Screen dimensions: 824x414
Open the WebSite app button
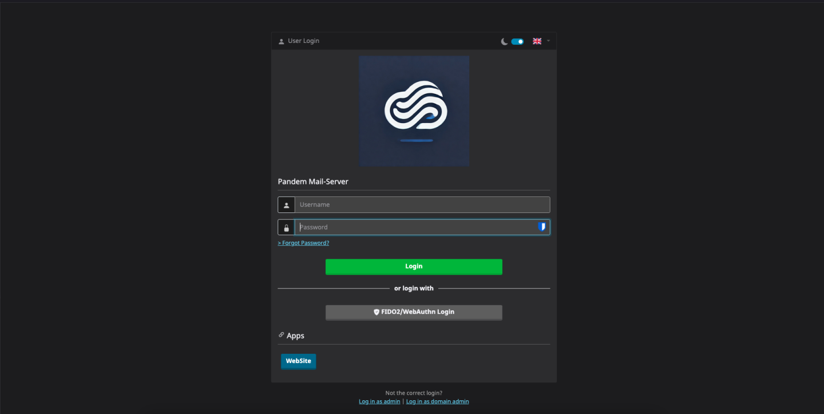(298, 361)
